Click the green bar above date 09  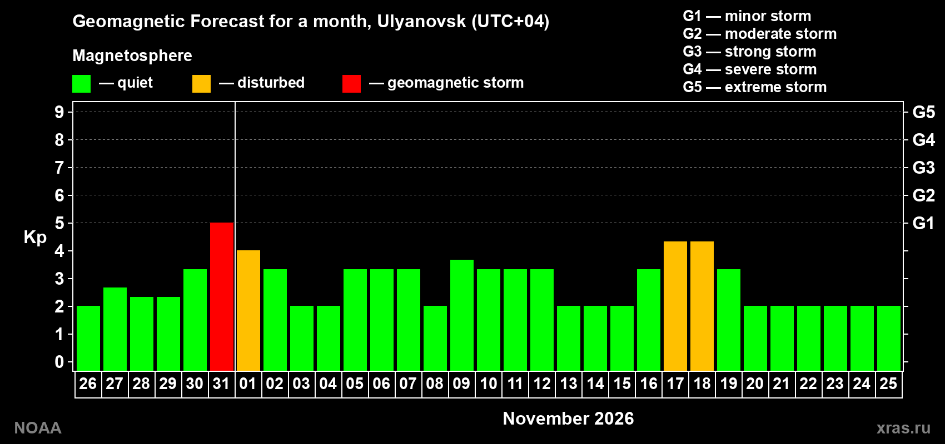(x=462, y=315)
